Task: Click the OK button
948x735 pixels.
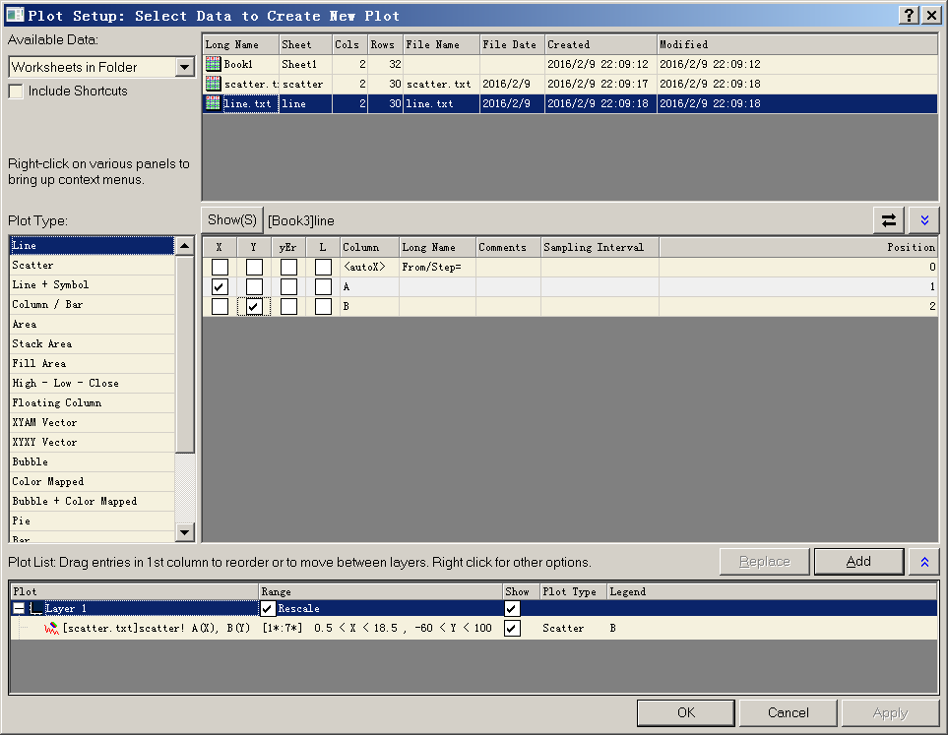Action: click(685, 712)
